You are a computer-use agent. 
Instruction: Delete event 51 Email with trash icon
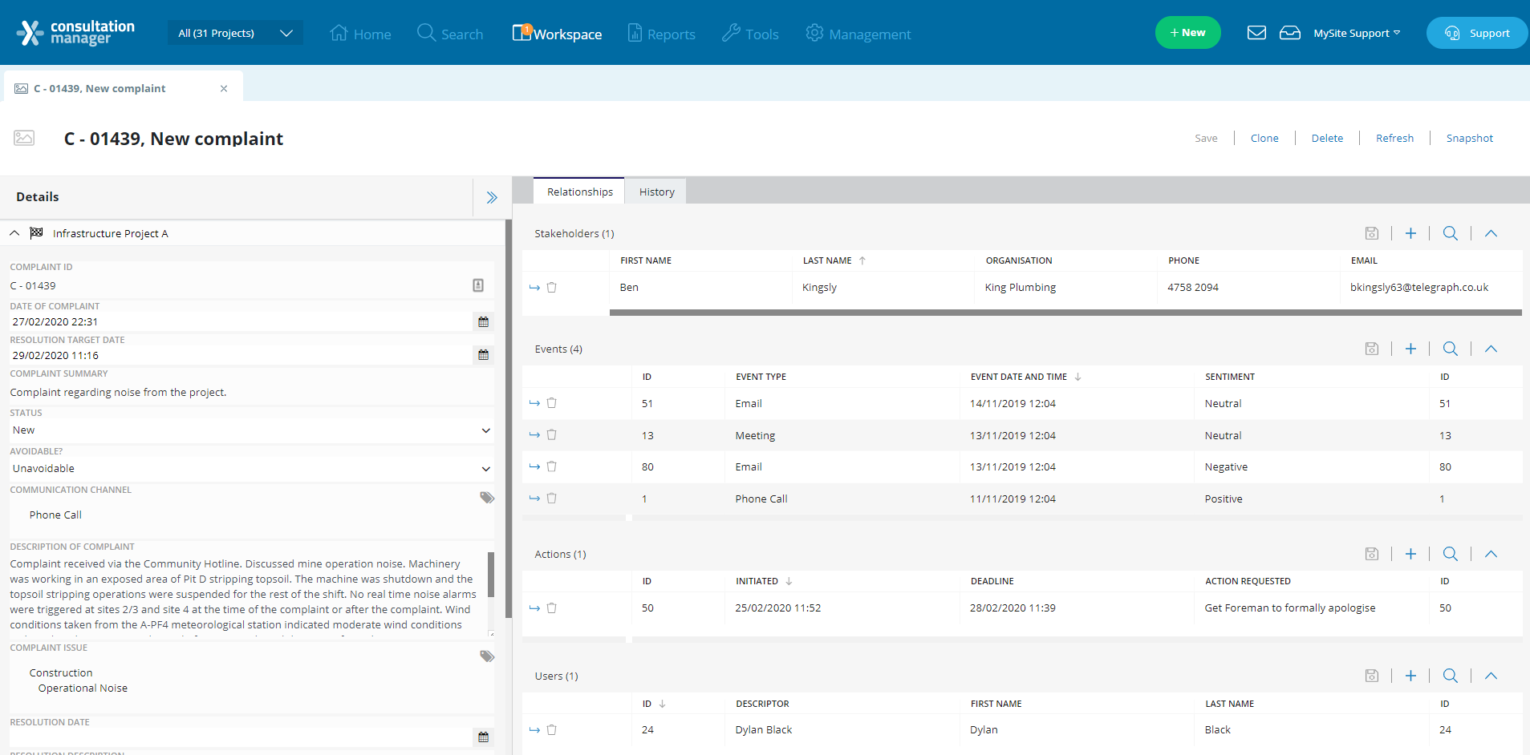click(x=552, y=403)
